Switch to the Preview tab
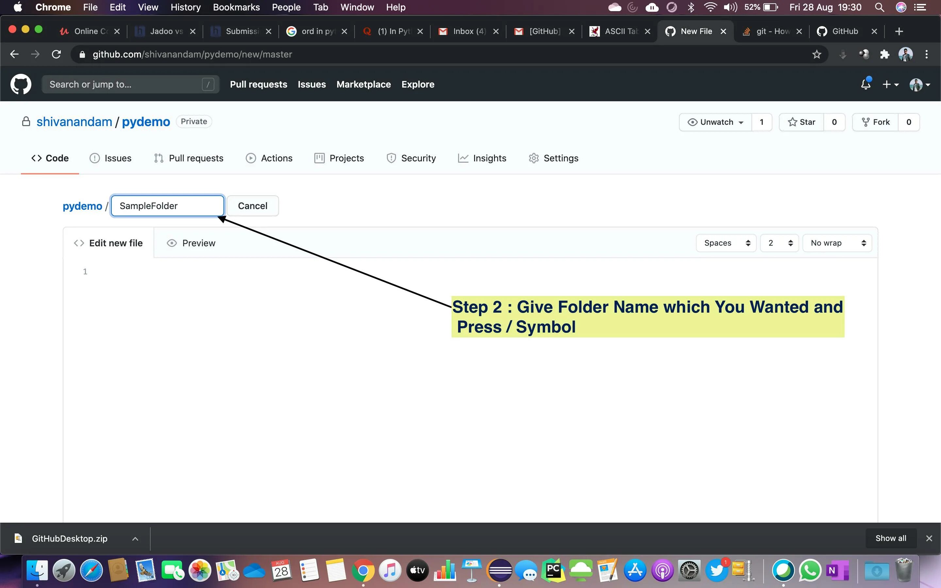941x588 pixels. point(191,243)
